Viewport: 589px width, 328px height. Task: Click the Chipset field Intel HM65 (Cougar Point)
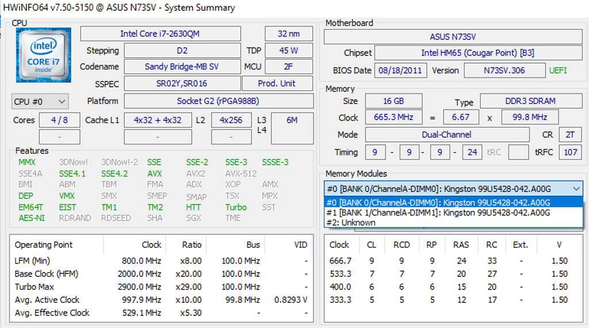coord(478,53)
